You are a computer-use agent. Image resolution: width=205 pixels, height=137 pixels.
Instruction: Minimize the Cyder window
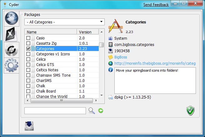click(x=175, y=3)
